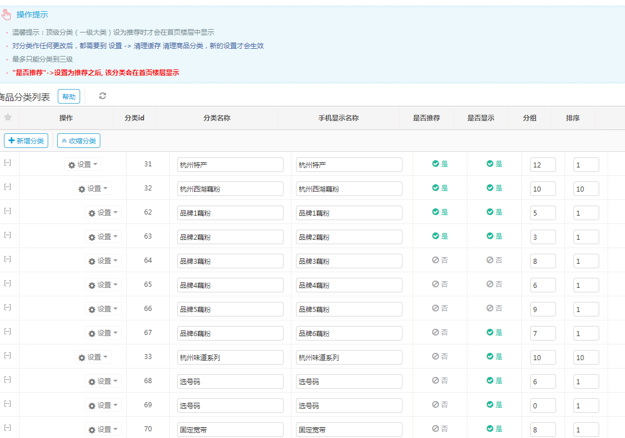Click collapse bracket icon for row 33

(7, 356)
